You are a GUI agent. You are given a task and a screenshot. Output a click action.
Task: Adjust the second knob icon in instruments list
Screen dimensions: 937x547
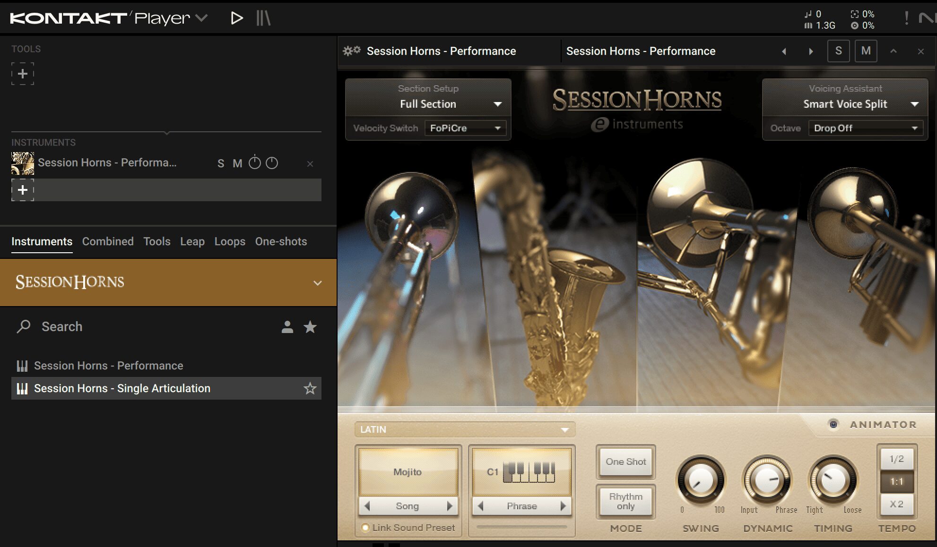(272, 163)
